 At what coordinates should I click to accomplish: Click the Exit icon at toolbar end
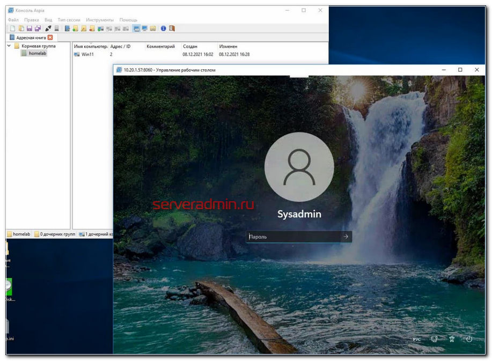point(172,28)
